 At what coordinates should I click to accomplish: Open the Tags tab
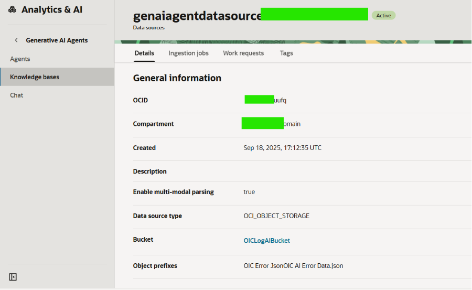(x=286, y=53)
